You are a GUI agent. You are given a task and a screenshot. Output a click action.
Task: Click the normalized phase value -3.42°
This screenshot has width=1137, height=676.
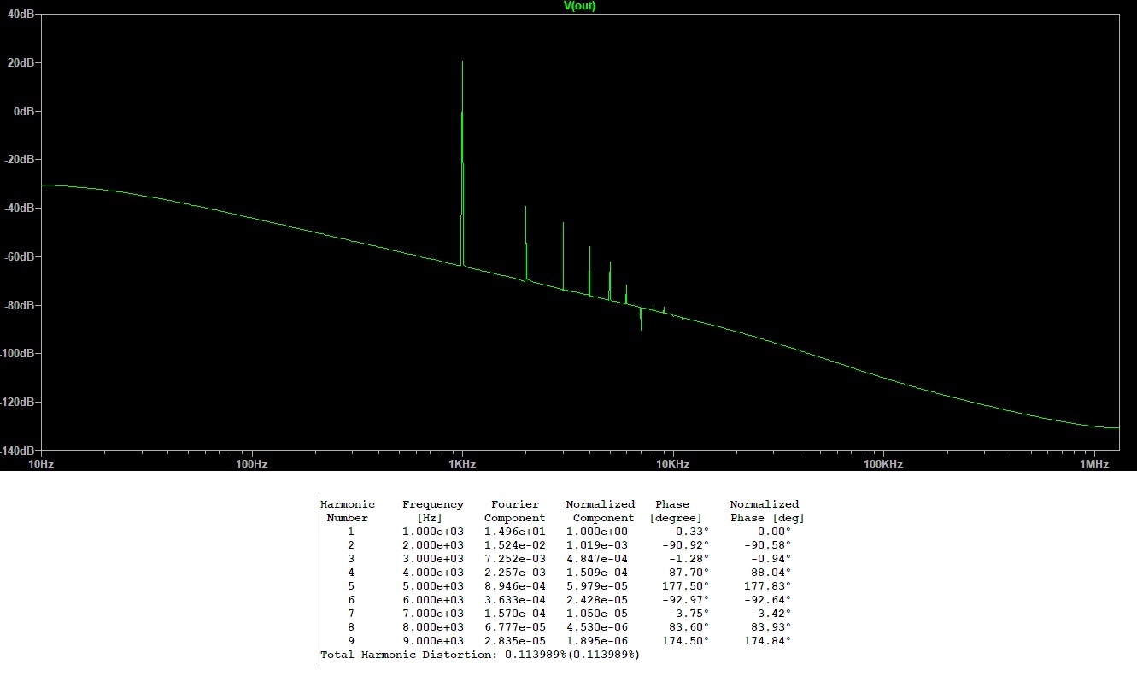(771, 614)
